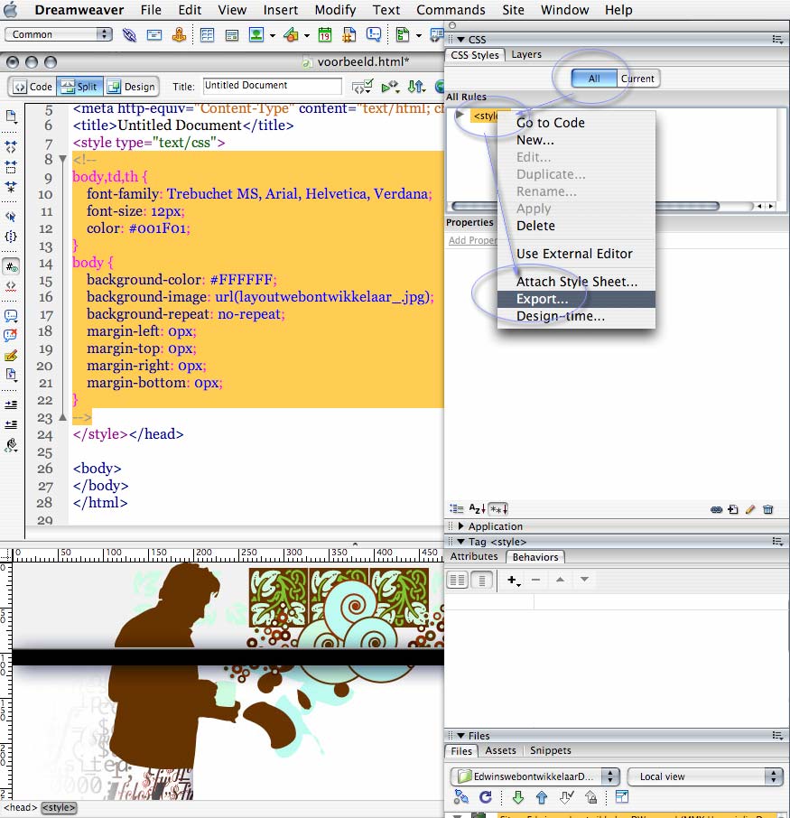Click the Attach Style Sheet chain icon

(717, 510)
